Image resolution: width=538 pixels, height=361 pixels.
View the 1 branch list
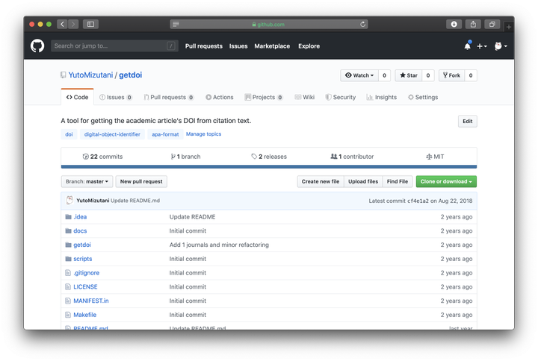(185, 157)
